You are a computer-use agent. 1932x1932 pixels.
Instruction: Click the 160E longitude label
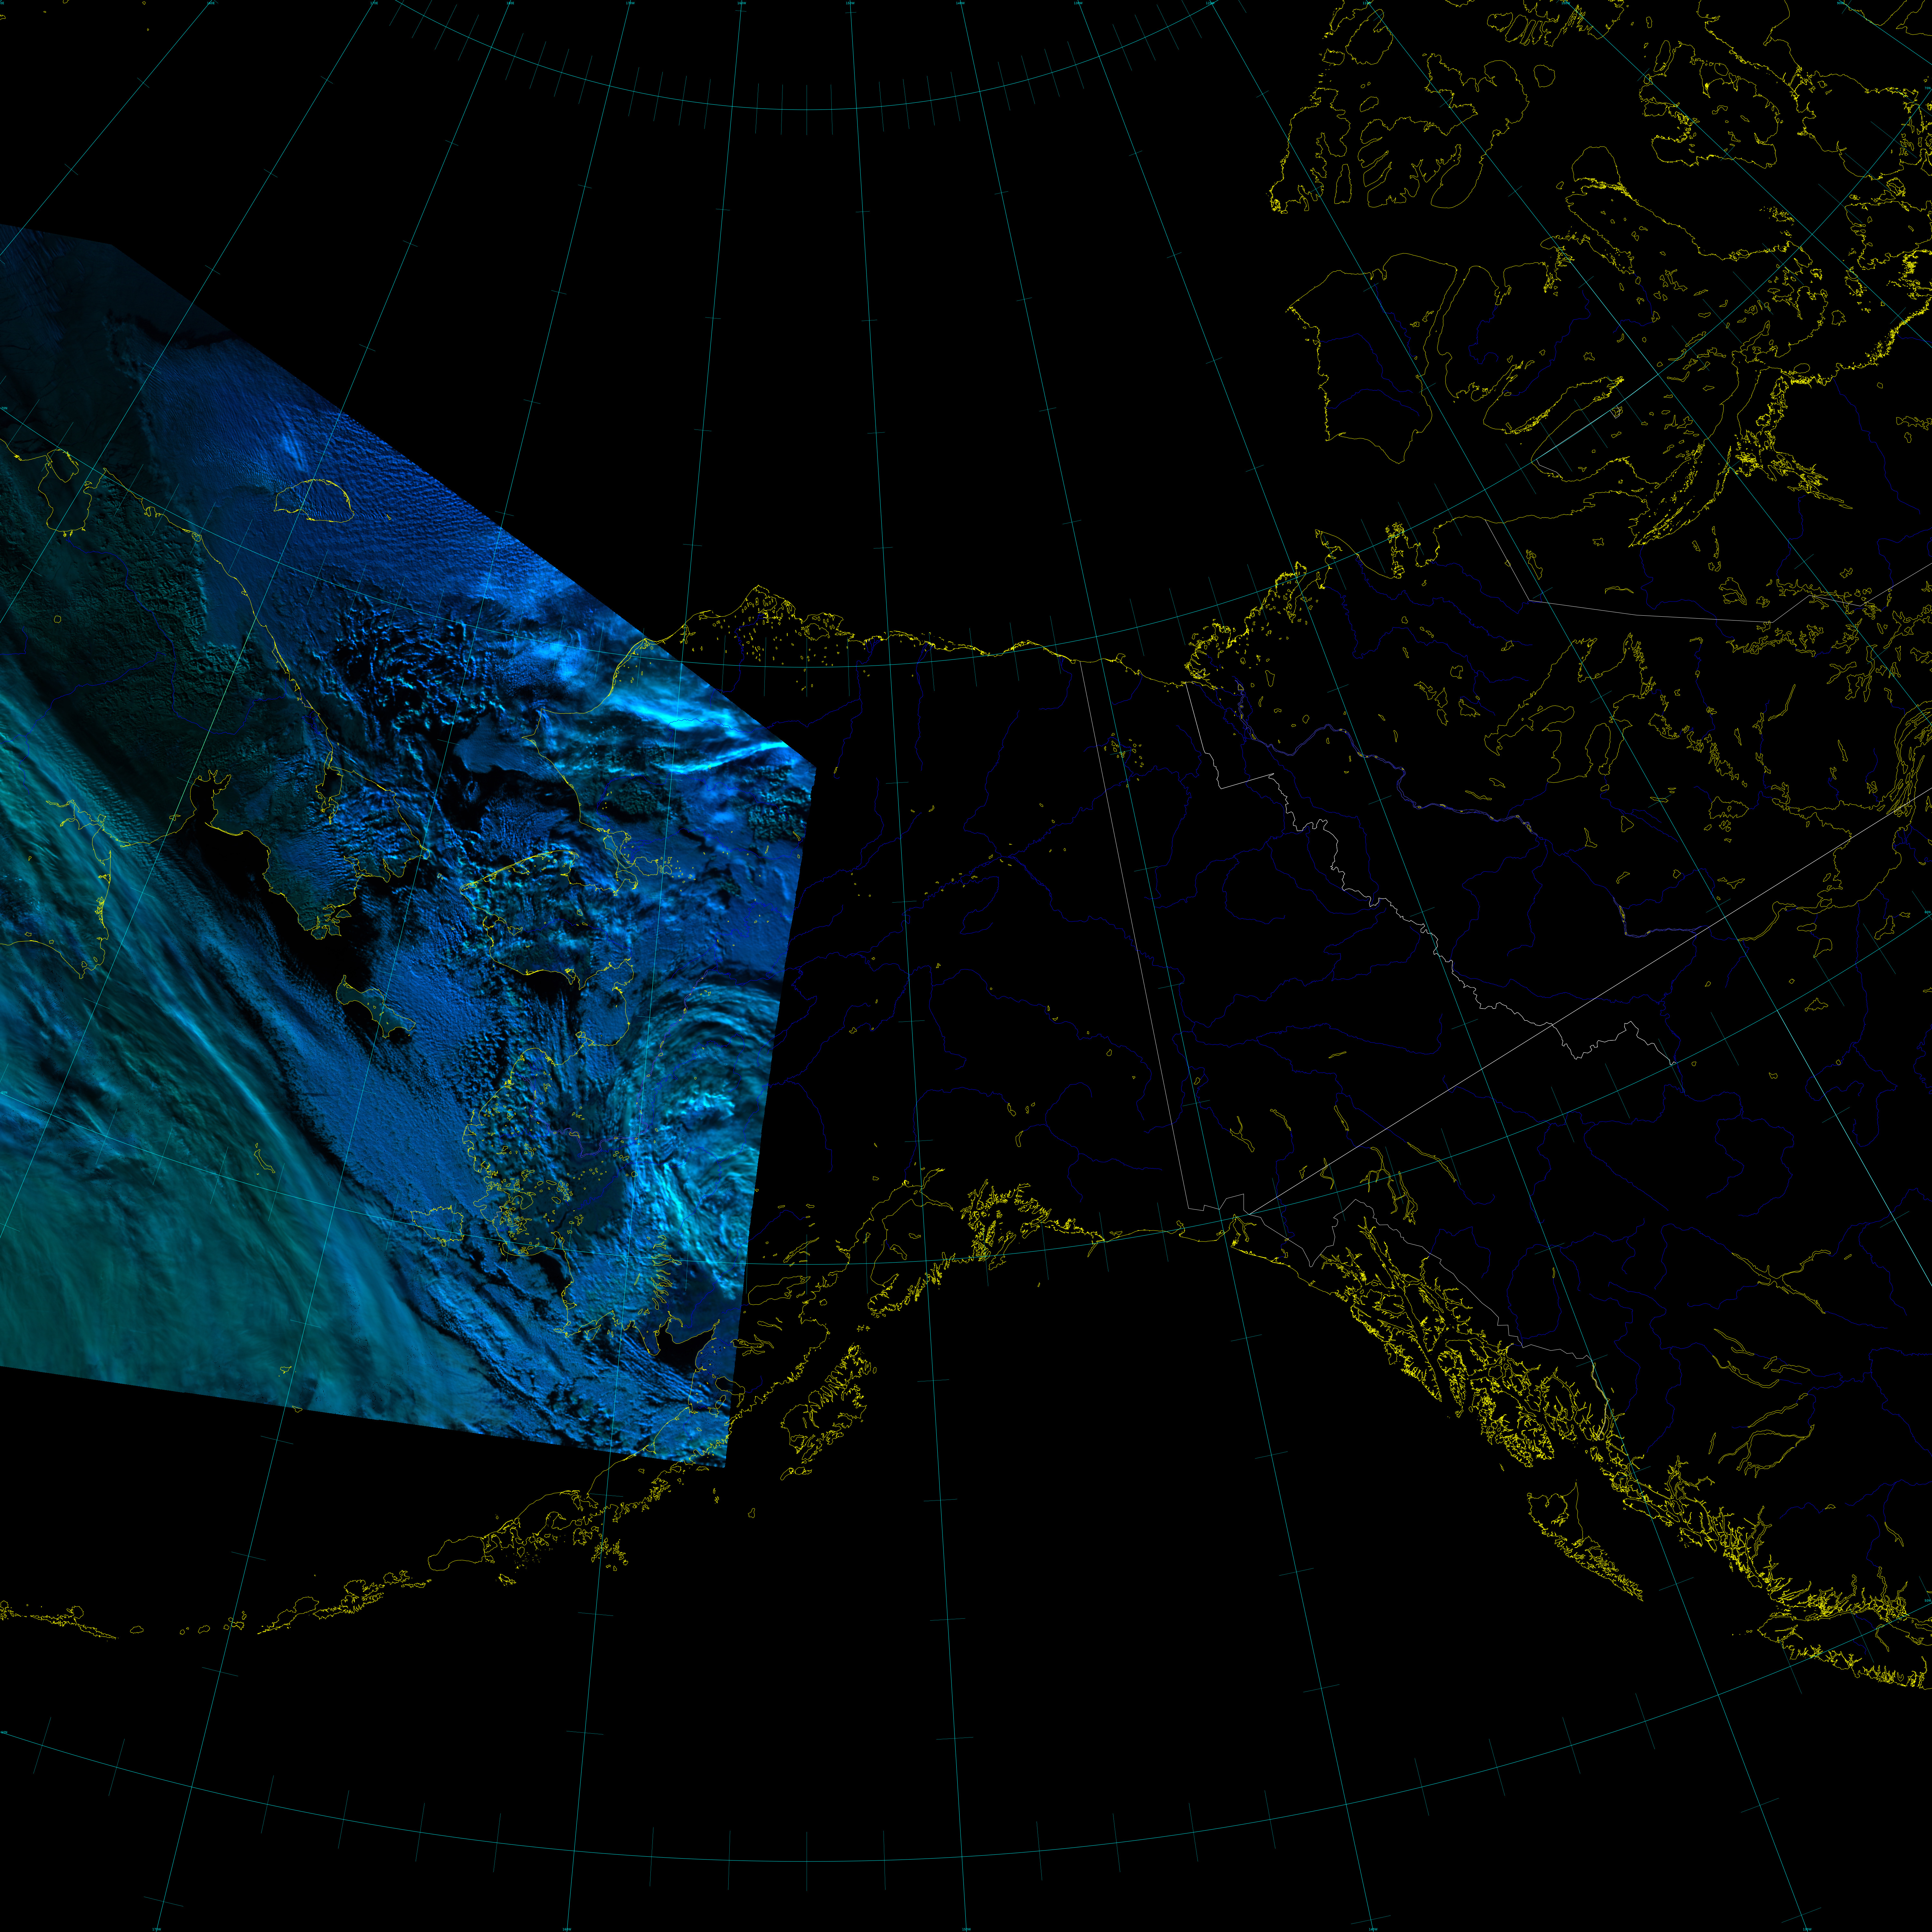pos(211,3)
